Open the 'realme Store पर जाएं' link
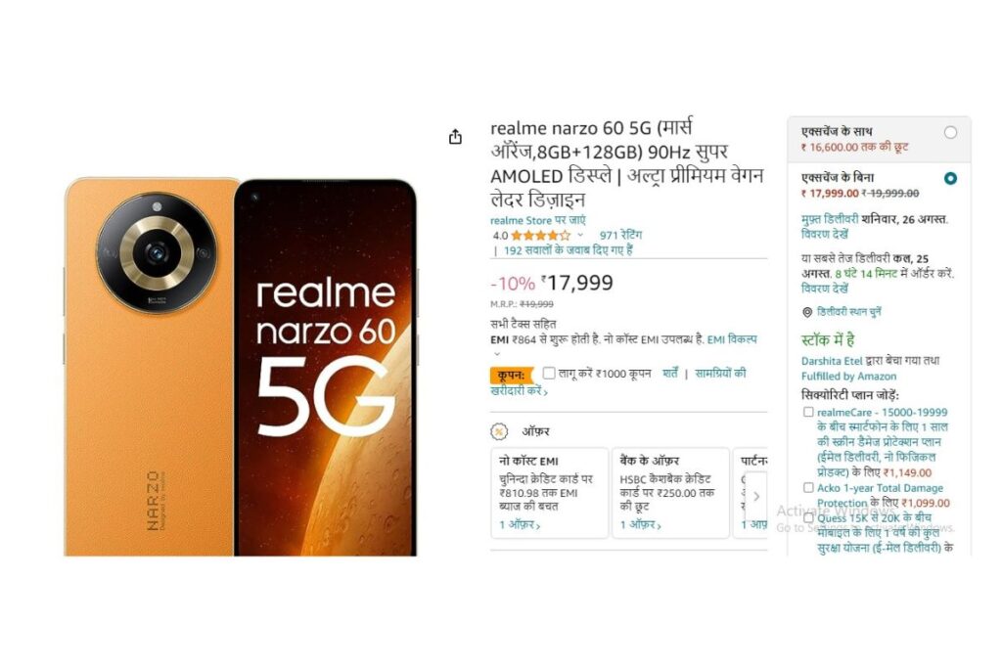Viewport: 1002px width, 668px height. click(x=537, y=220)
